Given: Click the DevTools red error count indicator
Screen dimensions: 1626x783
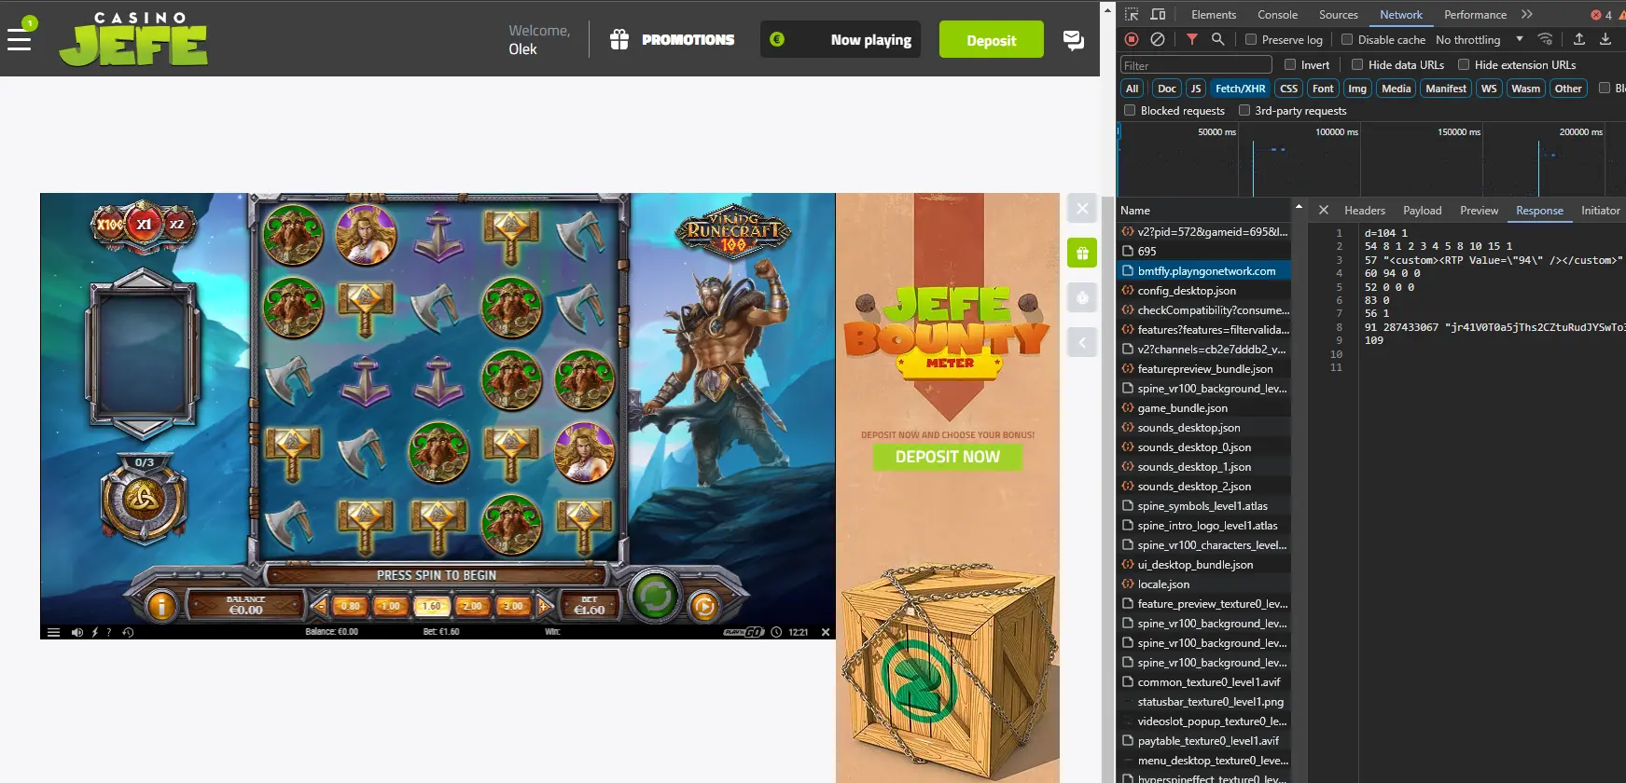Looking at the screenshot, I should (x=1601, y=15).
